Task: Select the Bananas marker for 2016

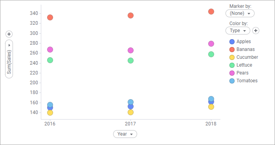Action: pos(50,18)
